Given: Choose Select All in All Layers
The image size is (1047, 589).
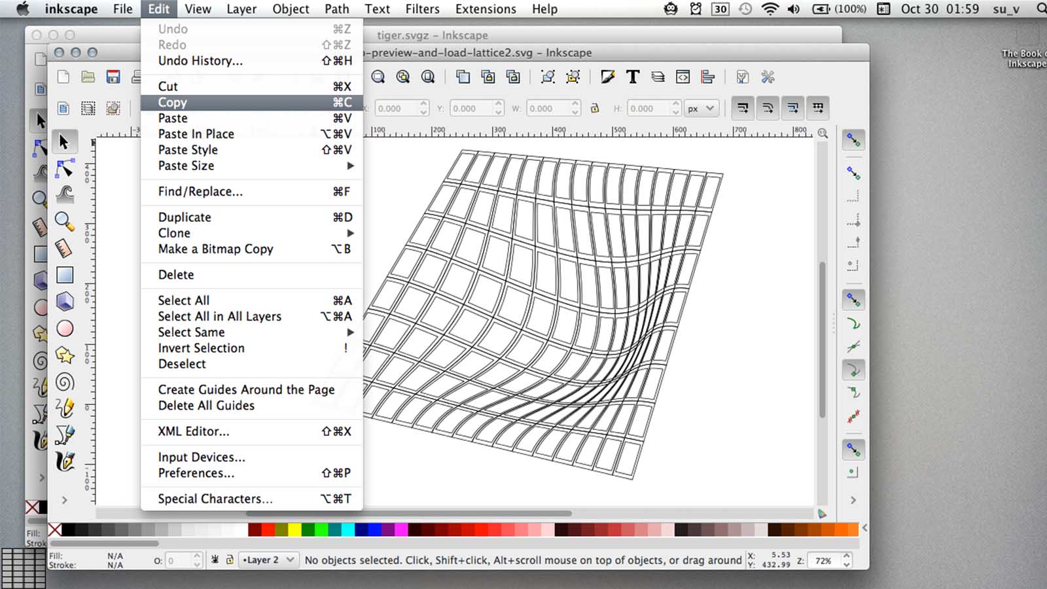Looking at the screenshot, I should click(x=252, y=316).
